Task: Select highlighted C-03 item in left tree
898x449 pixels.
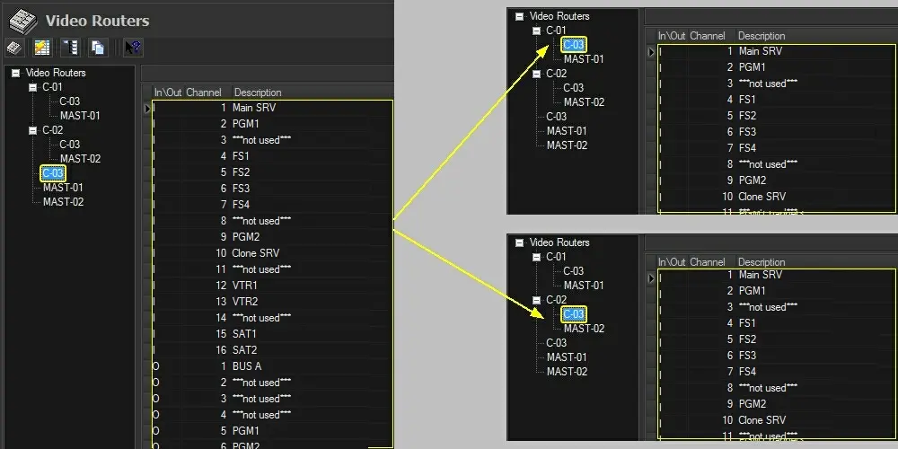Action: [x=53, y=173]
